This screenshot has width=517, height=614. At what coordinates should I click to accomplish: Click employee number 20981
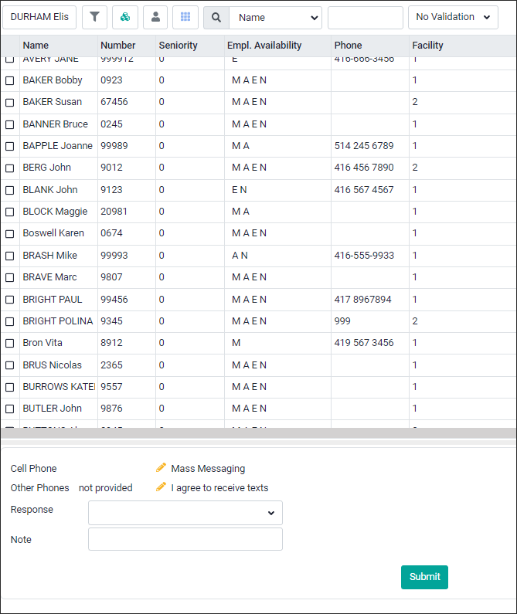point(114,212)
